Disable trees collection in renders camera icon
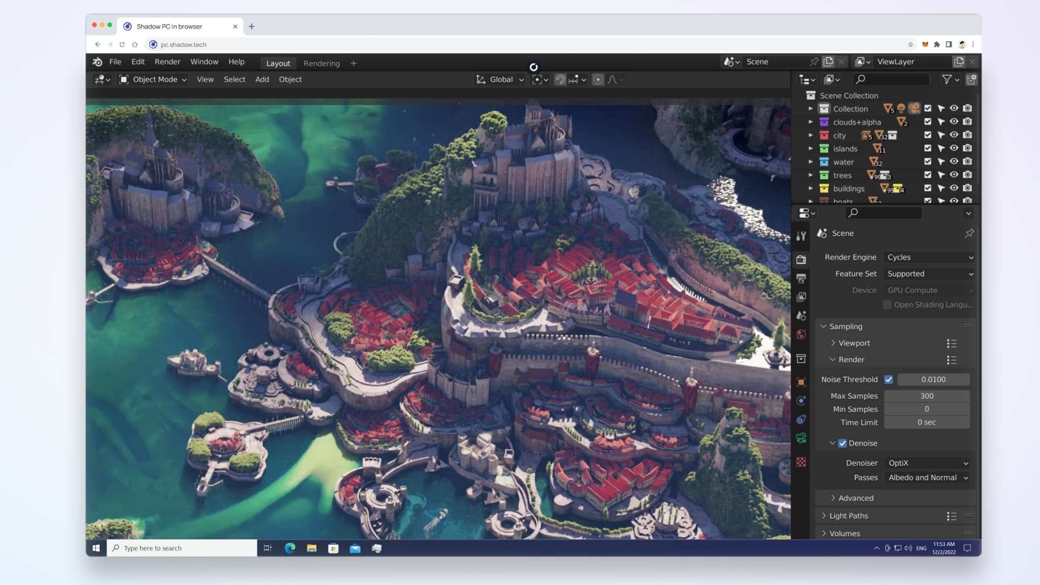 coord(967,175)
